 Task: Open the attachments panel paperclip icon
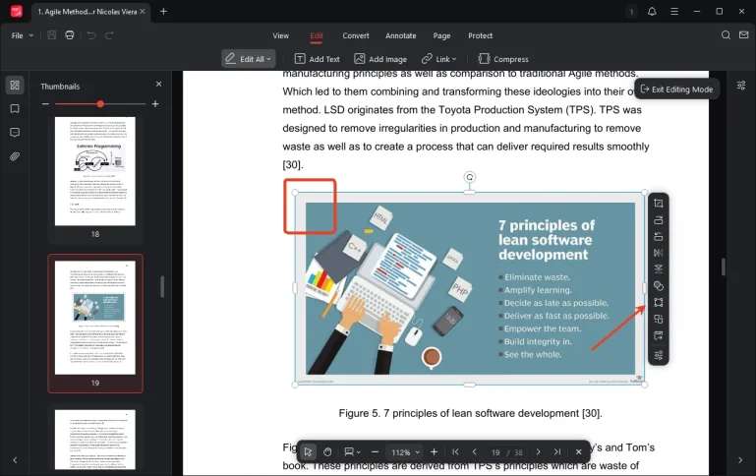tap(15, 156)
